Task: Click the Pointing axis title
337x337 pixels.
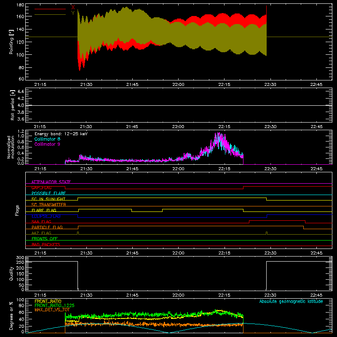Action: click(x=11, y=42)
